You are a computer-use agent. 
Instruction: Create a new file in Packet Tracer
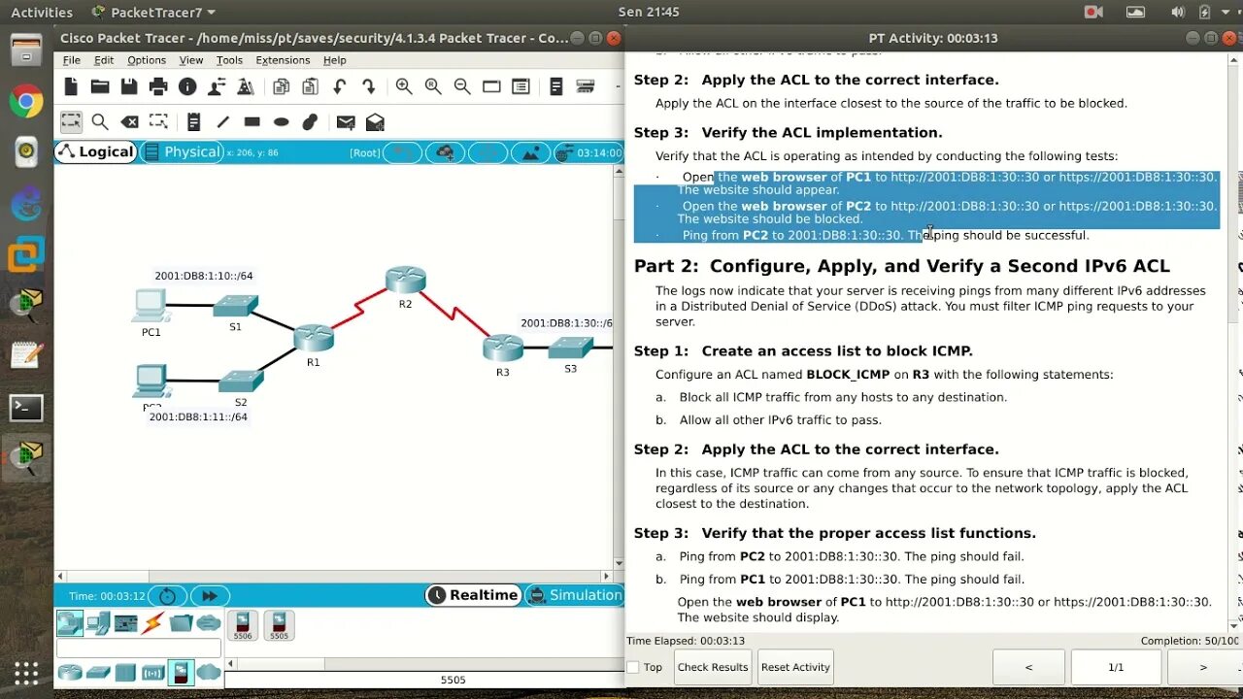[x=71, y=86]
